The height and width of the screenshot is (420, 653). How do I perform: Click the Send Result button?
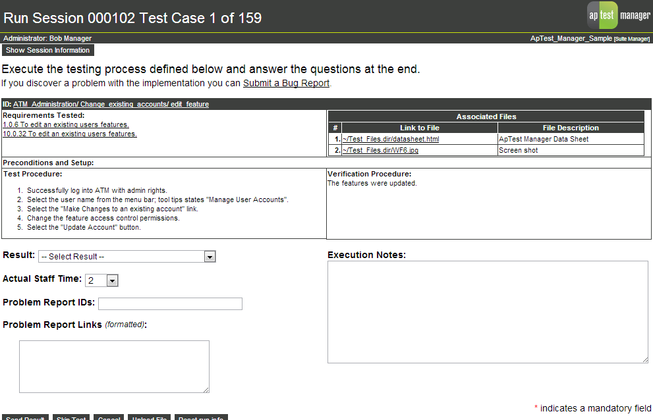tap(26, 417)
